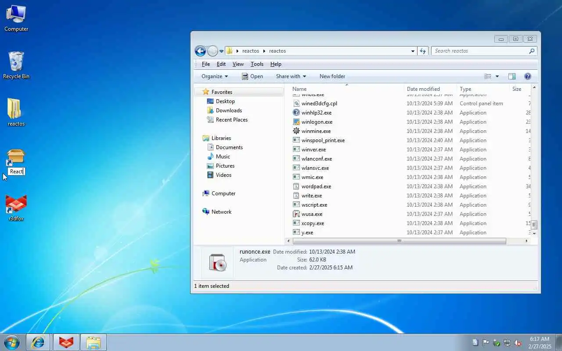Click inside the desktop icon rename box

[17, 172]
